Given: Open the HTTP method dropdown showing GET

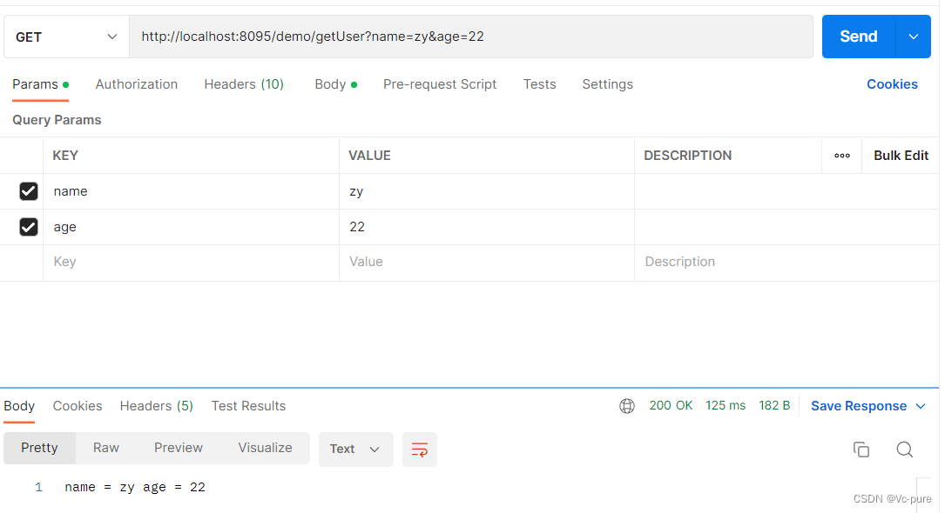Looking at the screenshot, I should click(x=65, y=37).
